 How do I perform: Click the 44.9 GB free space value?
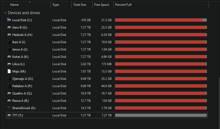106,86
